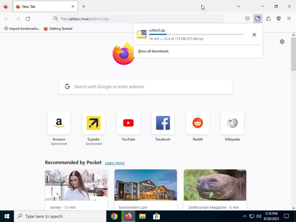Click Import bookmarks in bookmarks toolbar

tap(22, 29)
